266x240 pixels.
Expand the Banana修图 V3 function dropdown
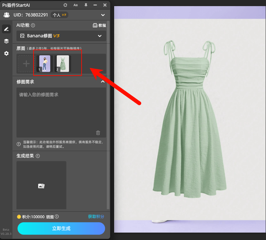click(x=100, y=36)
